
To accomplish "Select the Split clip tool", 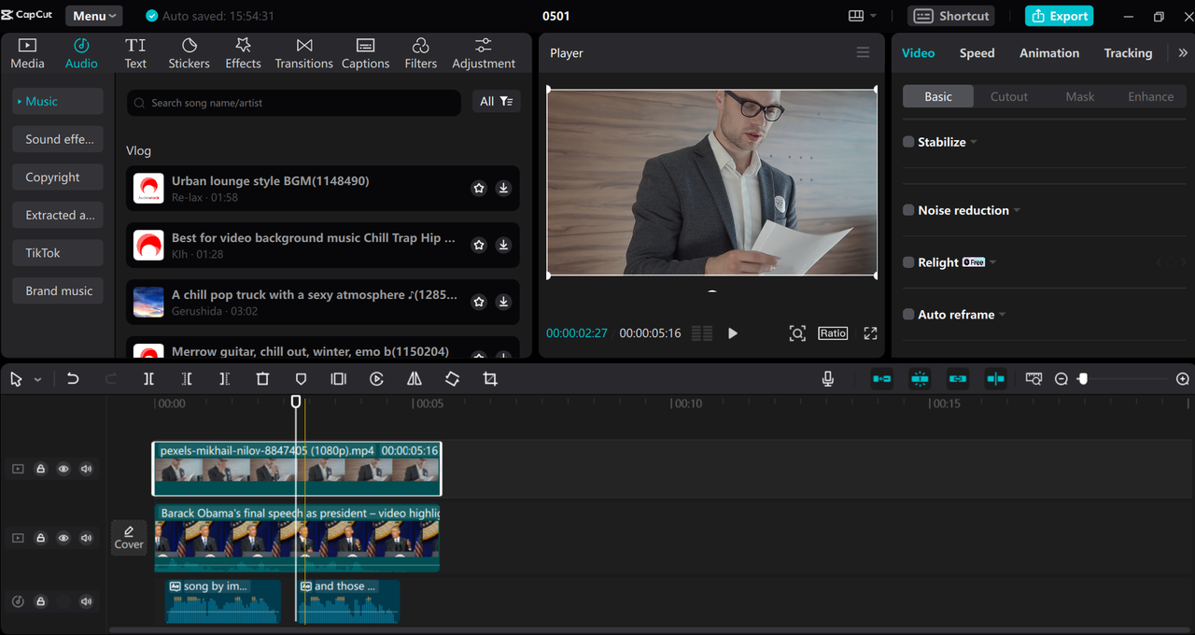I will (x=149, y=379).
